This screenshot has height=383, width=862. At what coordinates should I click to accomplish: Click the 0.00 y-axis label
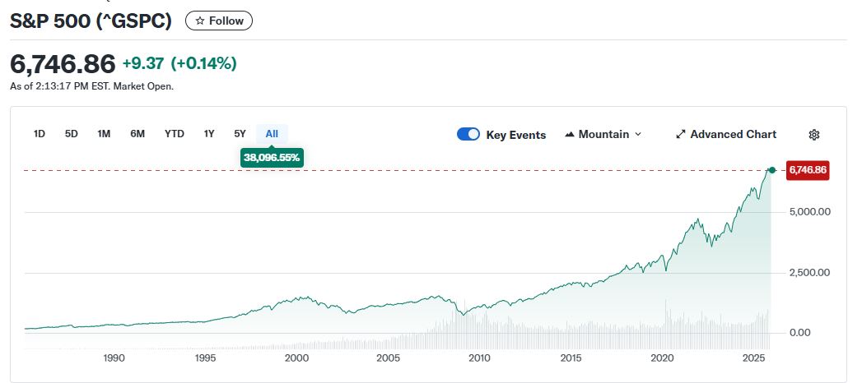tap(800, 333)
